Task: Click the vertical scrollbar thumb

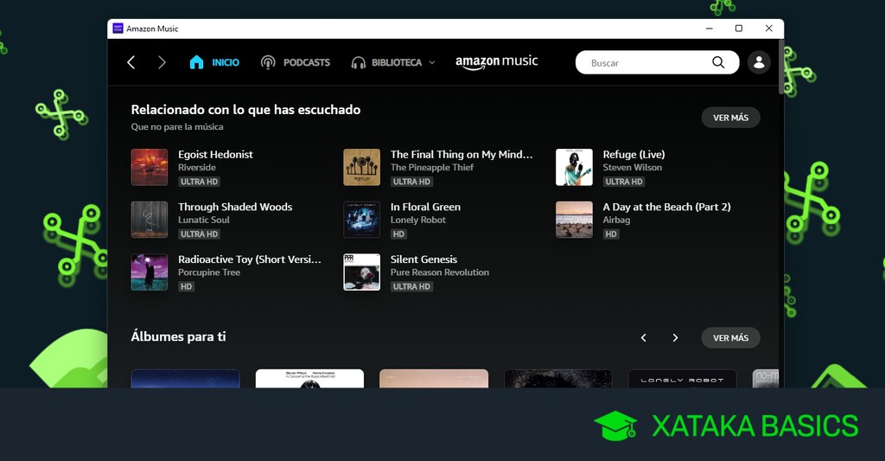Action: pos(781,67)
